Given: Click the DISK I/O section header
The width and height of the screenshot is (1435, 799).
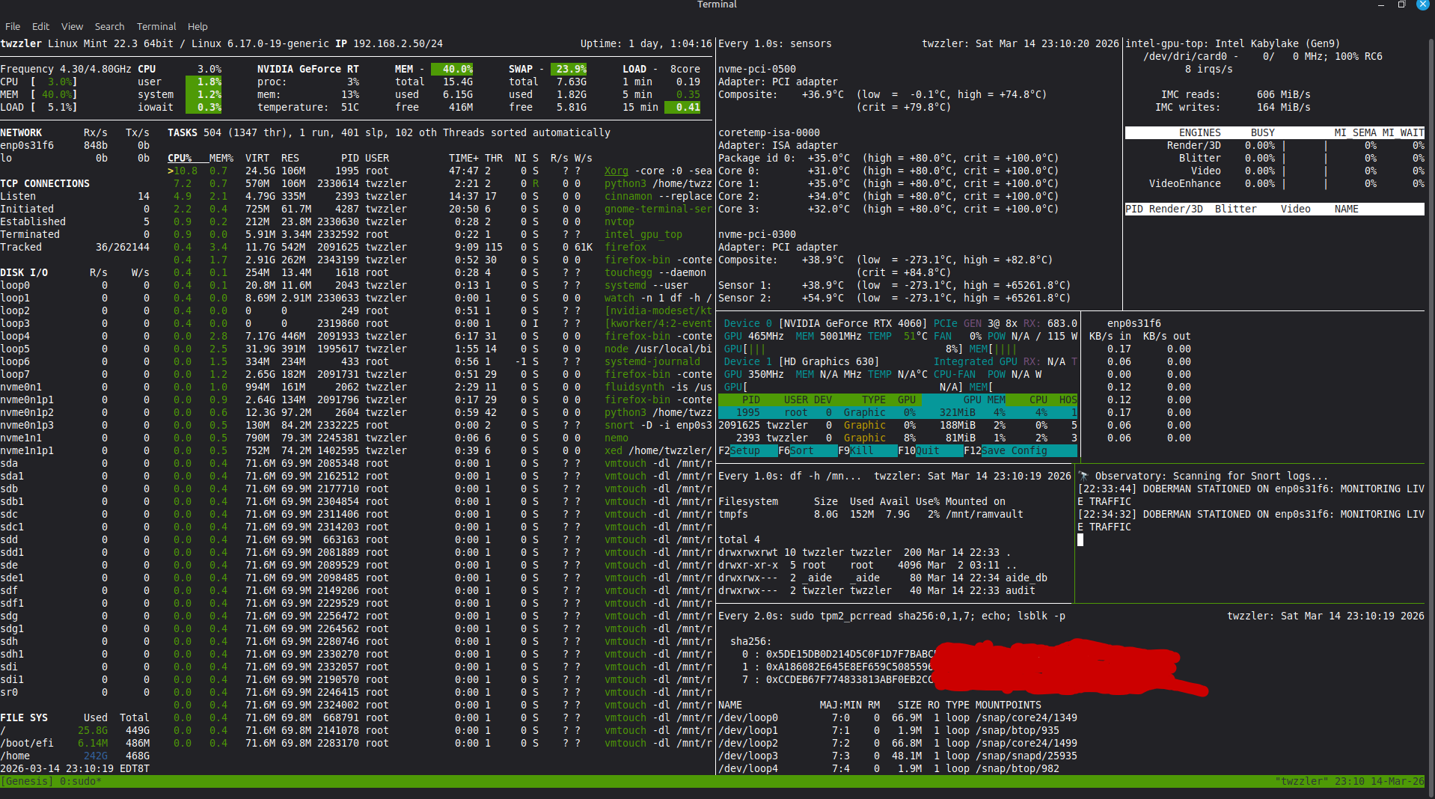Looking at the screenshot, I should click(x=24, y=272).
